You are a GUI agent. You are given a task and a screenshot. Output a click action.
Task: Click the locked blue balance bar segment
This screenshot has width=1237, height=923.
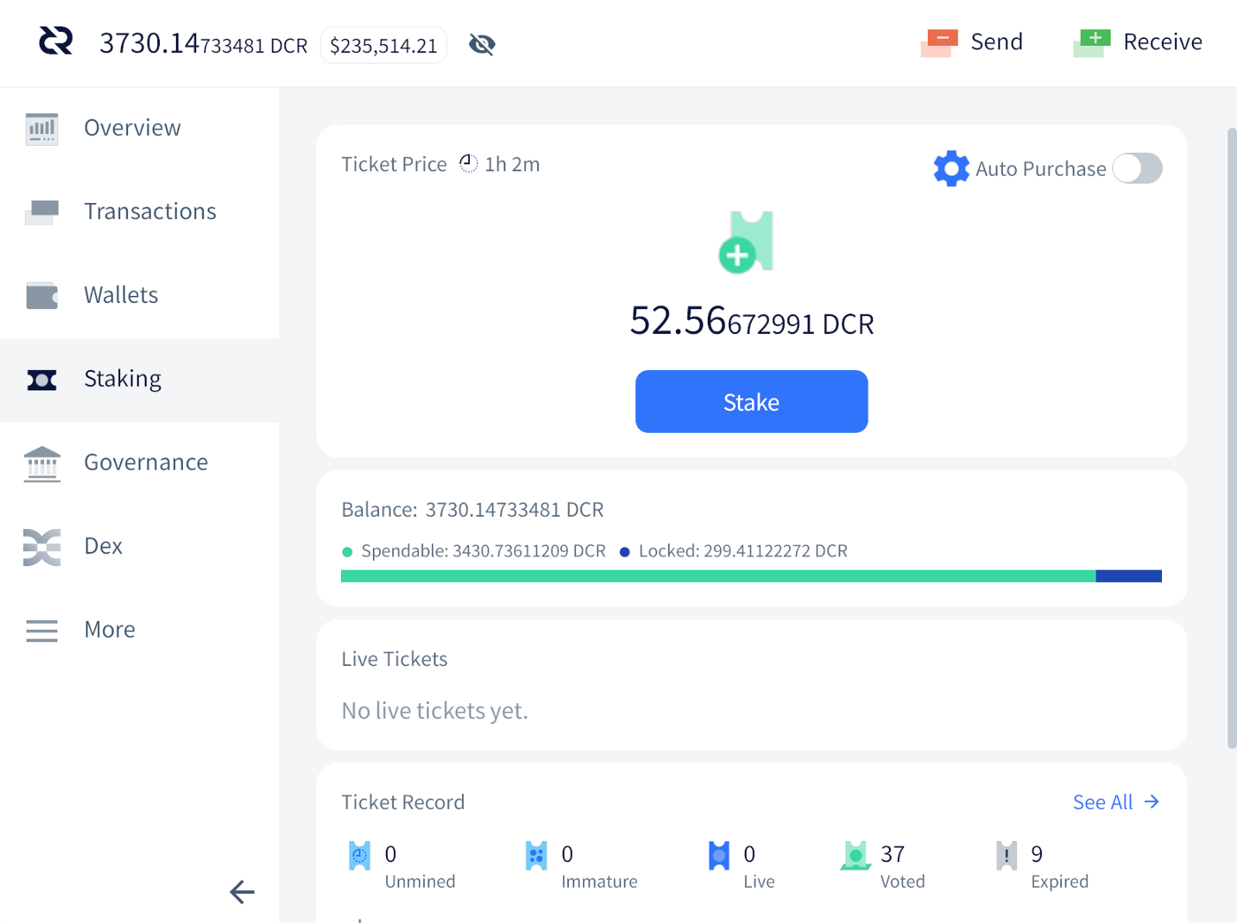click(1128, 576)
